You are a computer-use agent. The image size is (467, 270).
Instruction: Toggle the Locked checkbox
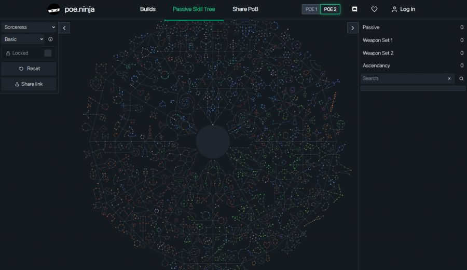click(x=48, y=53)
